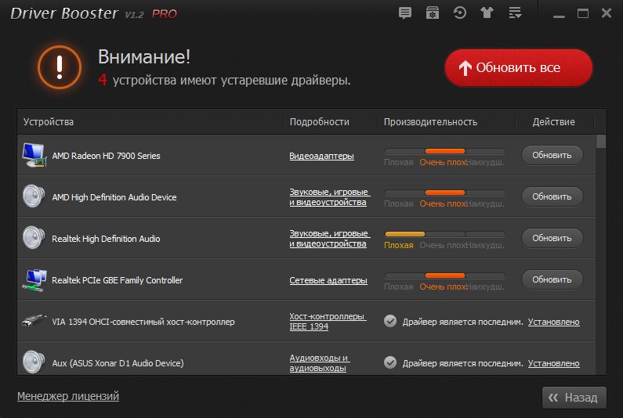The height and width of the screenshot is (418, 623).
Task: Sort by the "Устройства" column header
Action: pos(49,122)
